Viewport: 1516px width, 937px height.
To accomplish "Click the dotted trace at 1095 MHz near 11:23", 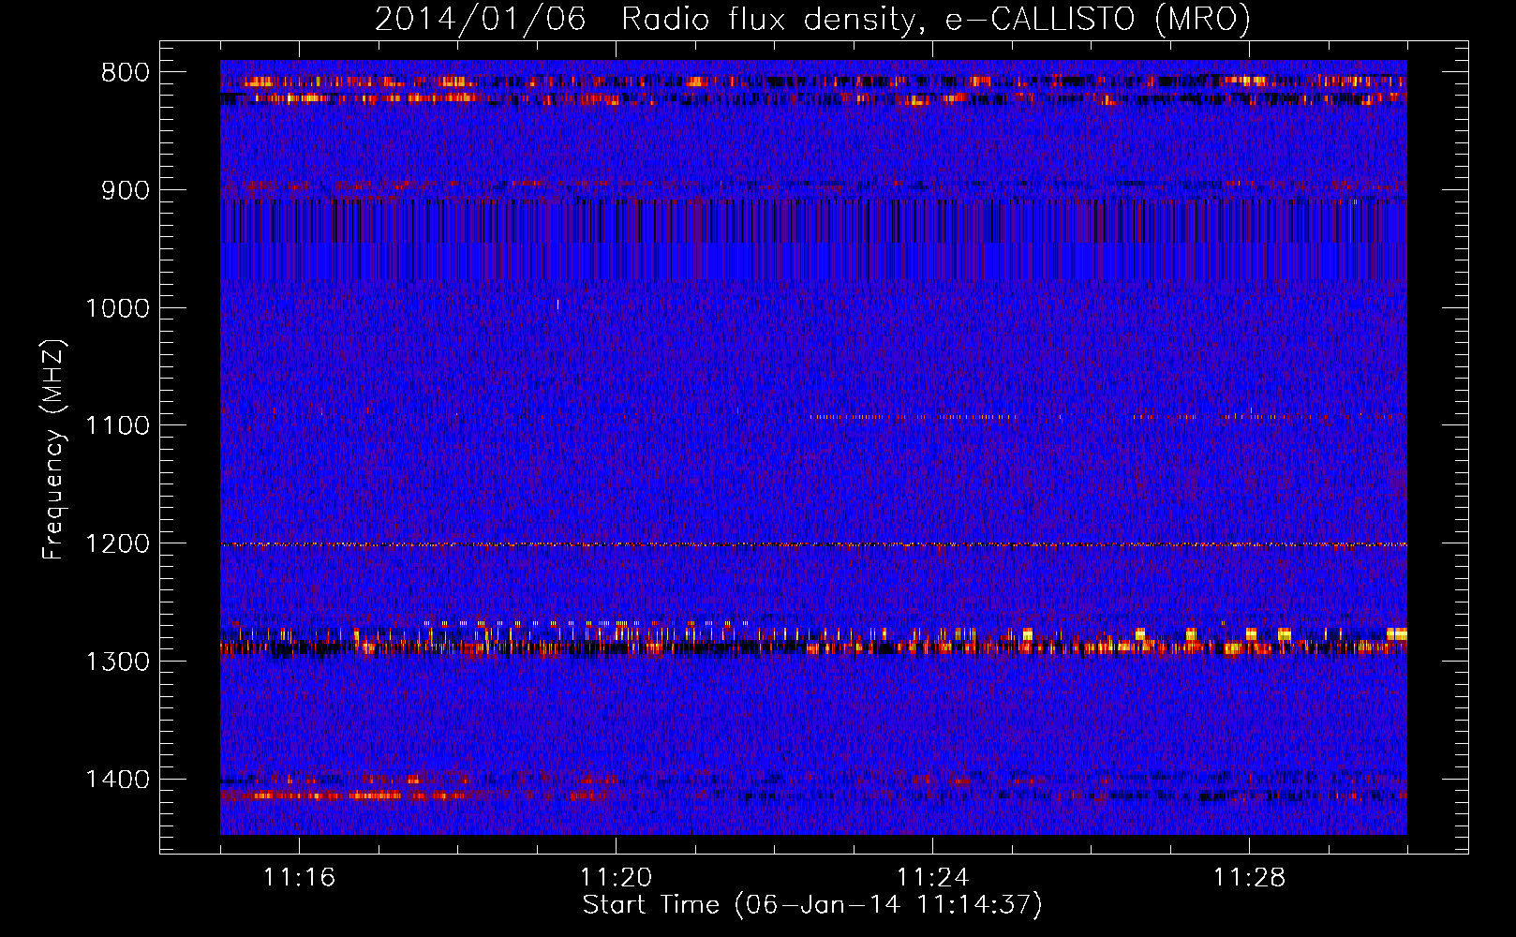I will pos(914,416).
